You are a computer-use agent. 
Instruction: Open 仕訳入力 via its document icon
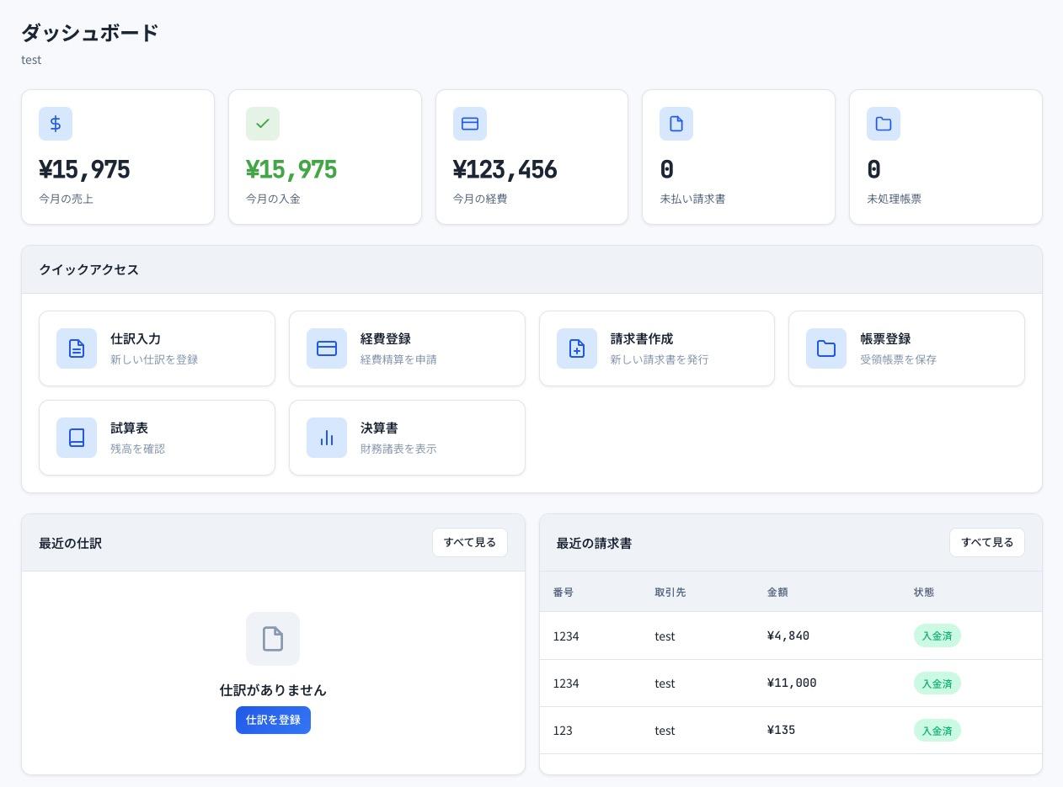(77, 348)
